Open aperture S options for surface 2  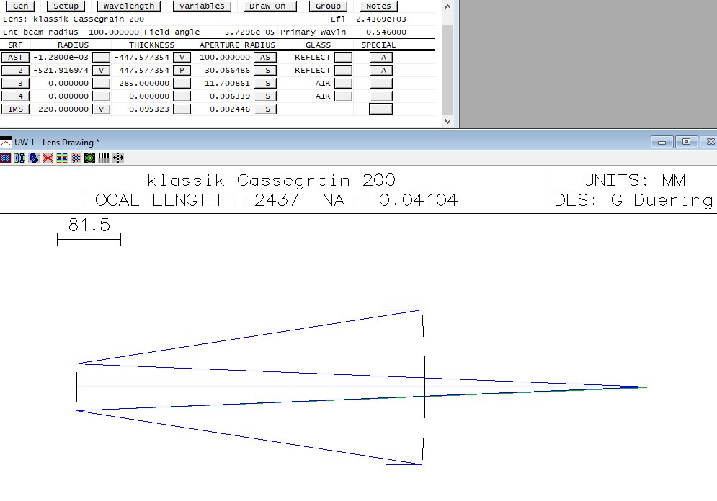pos(265,70)
